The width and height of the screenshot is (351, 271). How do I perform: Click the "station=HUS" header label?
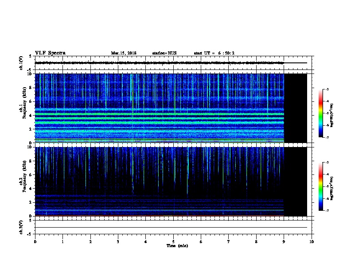164,53
